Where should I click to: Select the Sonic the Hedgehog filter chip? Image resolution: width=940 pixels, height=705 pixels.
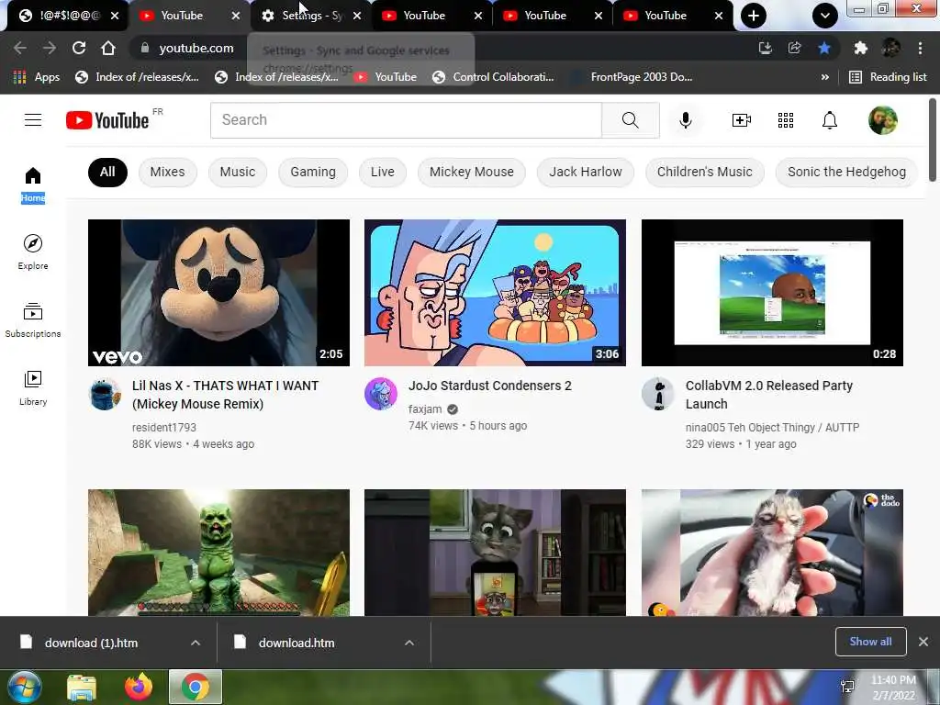point(846,172)
